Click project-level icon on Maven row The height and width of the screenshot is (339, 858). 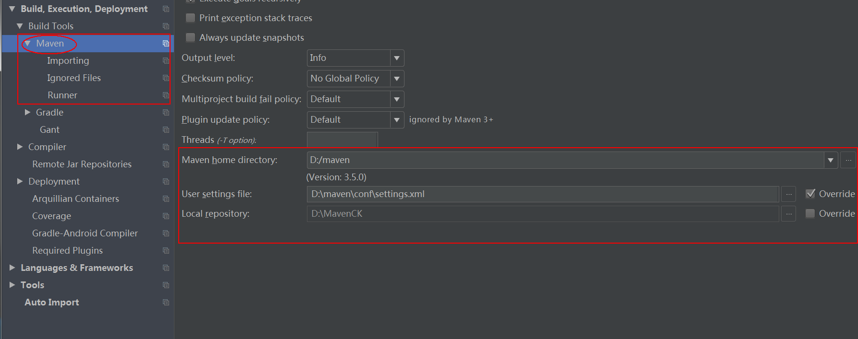tap(166, 44)
